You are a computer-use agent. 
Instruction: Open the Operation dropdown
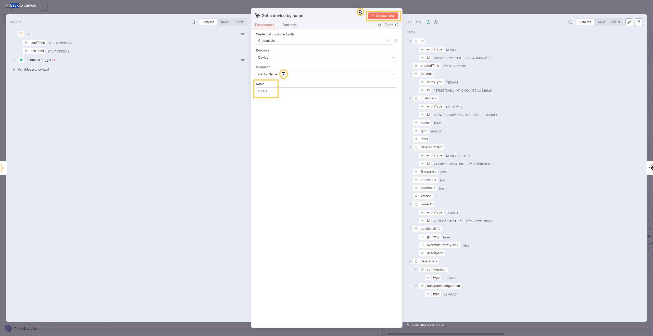[x=326, y=74]
